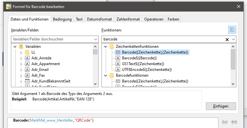Open the Farben tab

coord(173,19)
